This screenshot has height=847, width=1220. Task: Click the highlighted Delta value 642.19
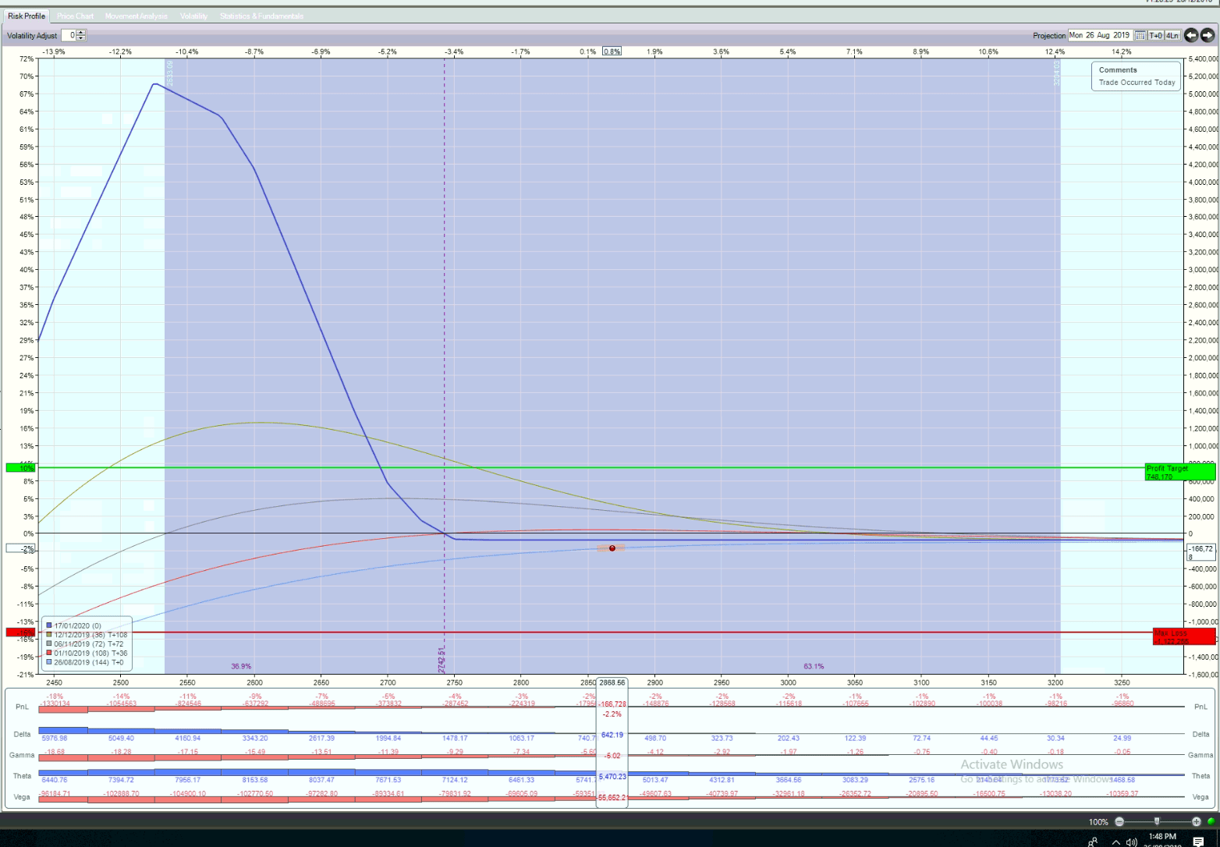click(x=612, y=735)
